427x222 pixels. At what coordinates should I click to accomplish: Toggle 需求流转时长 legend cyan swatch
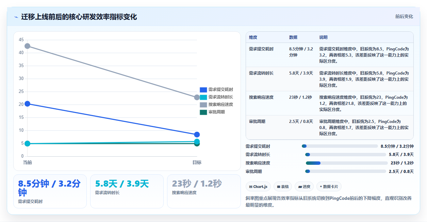coord(203,97)
